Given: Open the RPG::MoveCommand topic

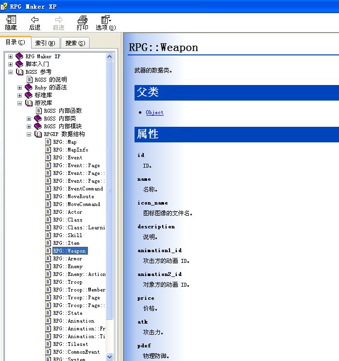Looking at the screenshot, I should pyautogui.click(x=77, y=204).
